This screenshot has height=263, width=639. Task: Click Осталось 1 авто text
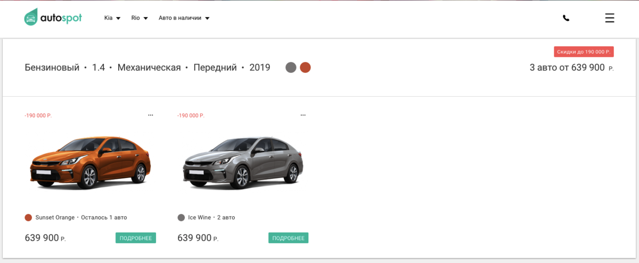[104, 217]
